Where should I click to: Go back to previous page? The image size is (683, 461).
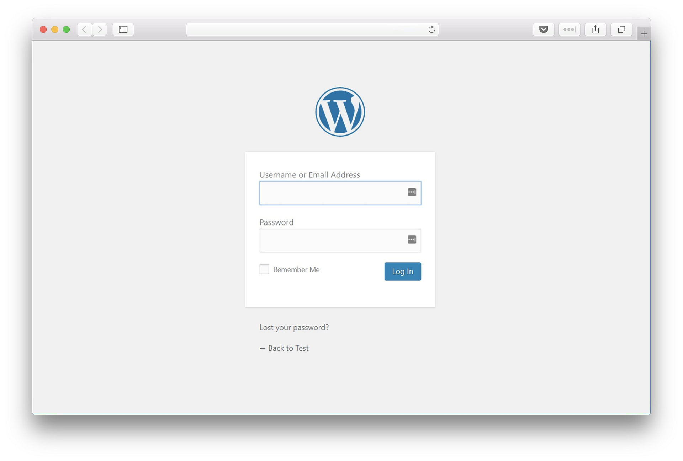84,30
